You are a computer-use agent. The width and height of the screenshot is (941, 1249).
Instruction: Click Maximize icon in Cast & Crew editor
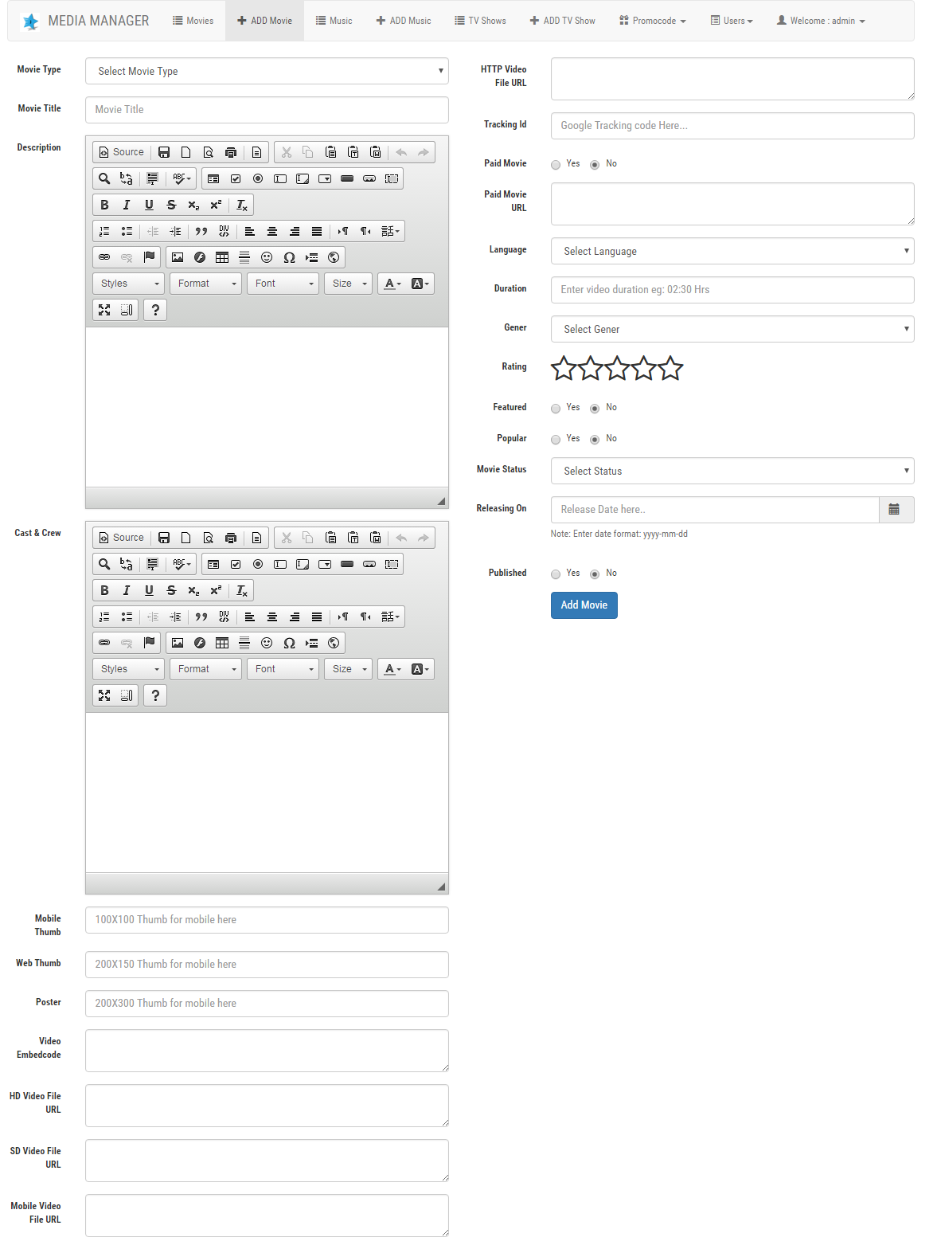pos(104,695)
